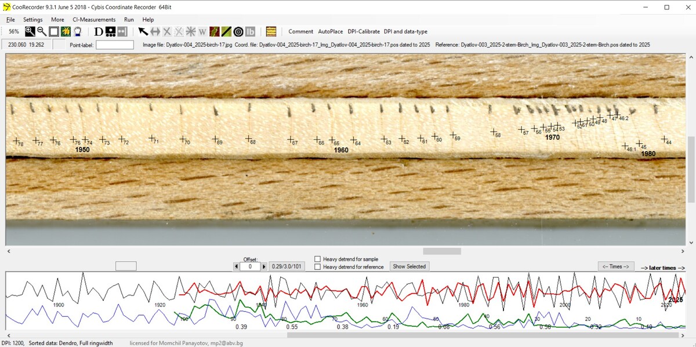696x347 pixels.
Task: Click the image horizontal scrollbar thumb
Action: tap(441, 251)
